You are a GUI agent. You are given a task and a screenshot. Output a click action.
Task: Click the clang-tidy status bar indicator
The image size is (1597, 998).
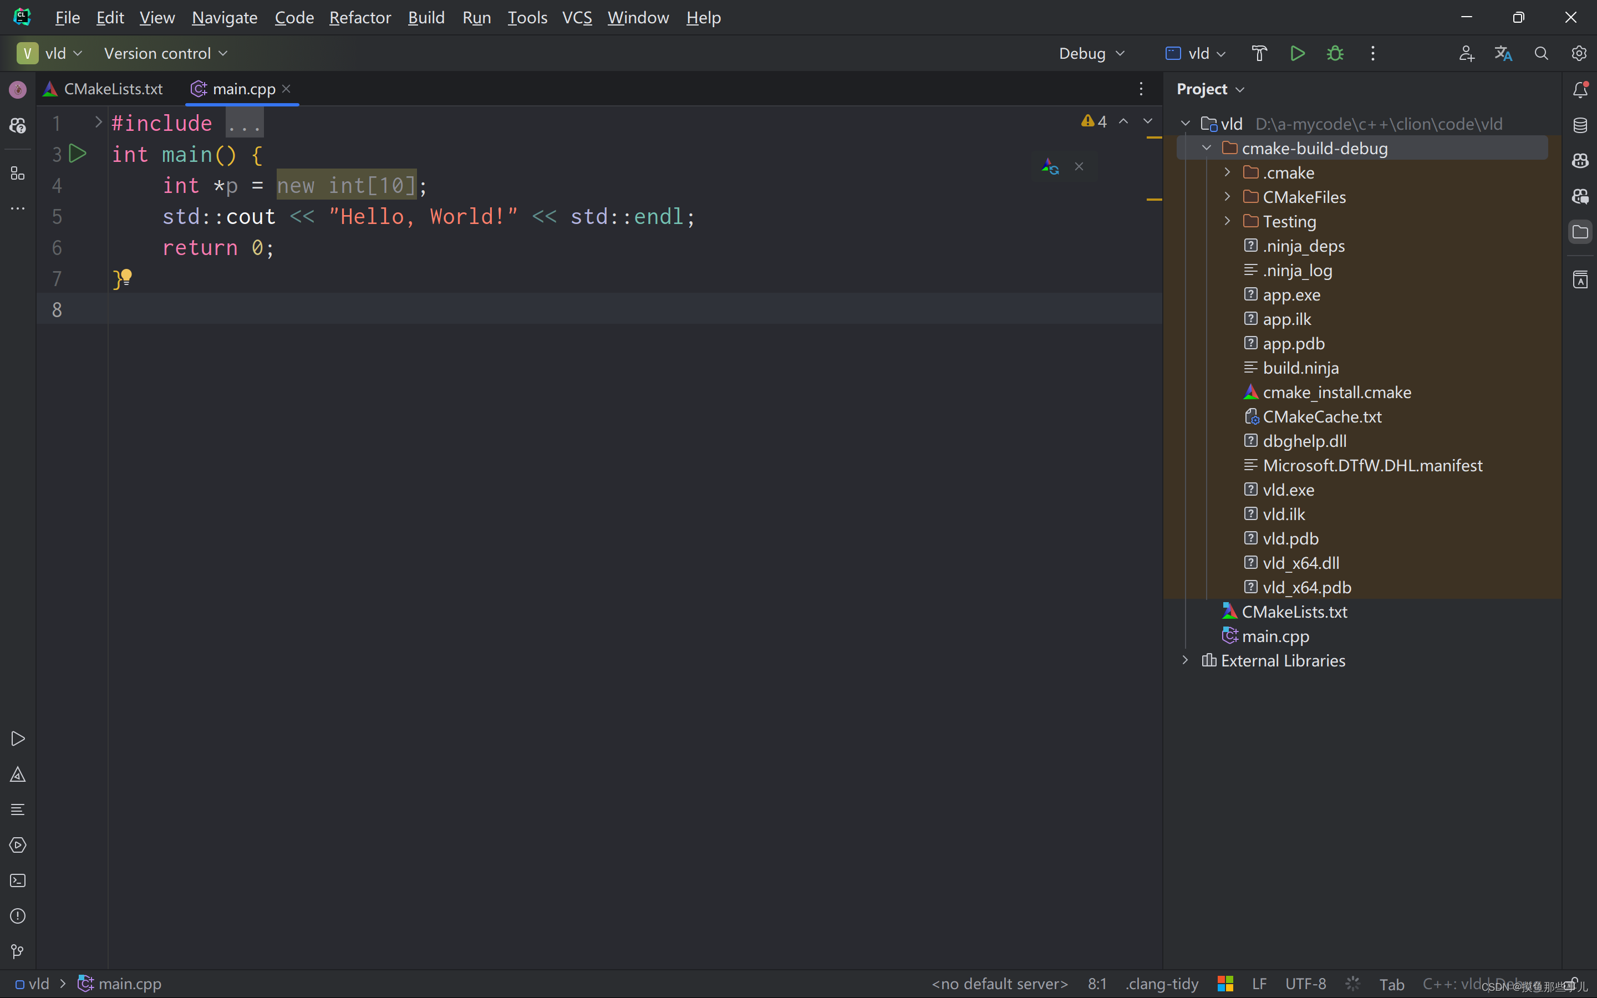point(1161,983)
